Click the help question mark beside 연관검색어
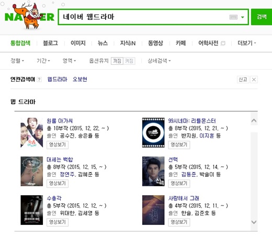Image resolution: width=272 pixels, height=238 pixels. tap(40, 80)
